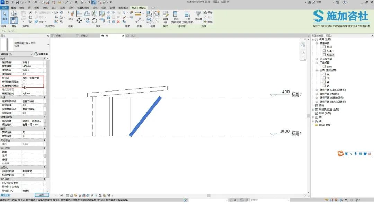Click the red Delete X icon
Image resolution: width=374 pixels, height=210 pixels.
(118, 22)
